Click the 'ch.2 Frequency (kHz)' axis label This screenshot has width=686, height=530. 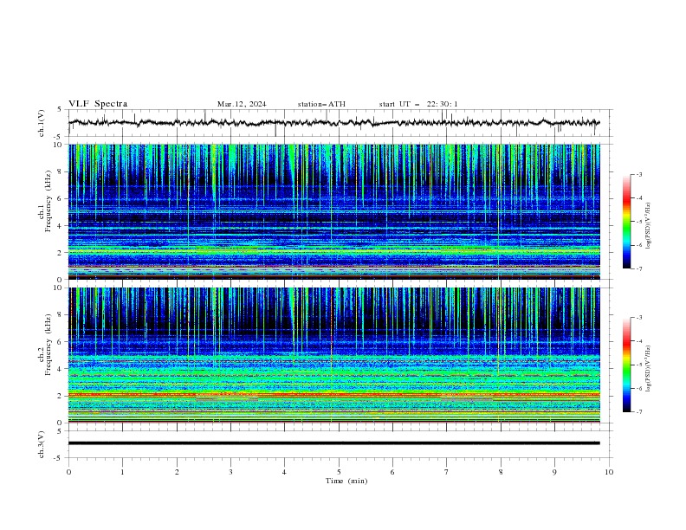tap(44, 345)
